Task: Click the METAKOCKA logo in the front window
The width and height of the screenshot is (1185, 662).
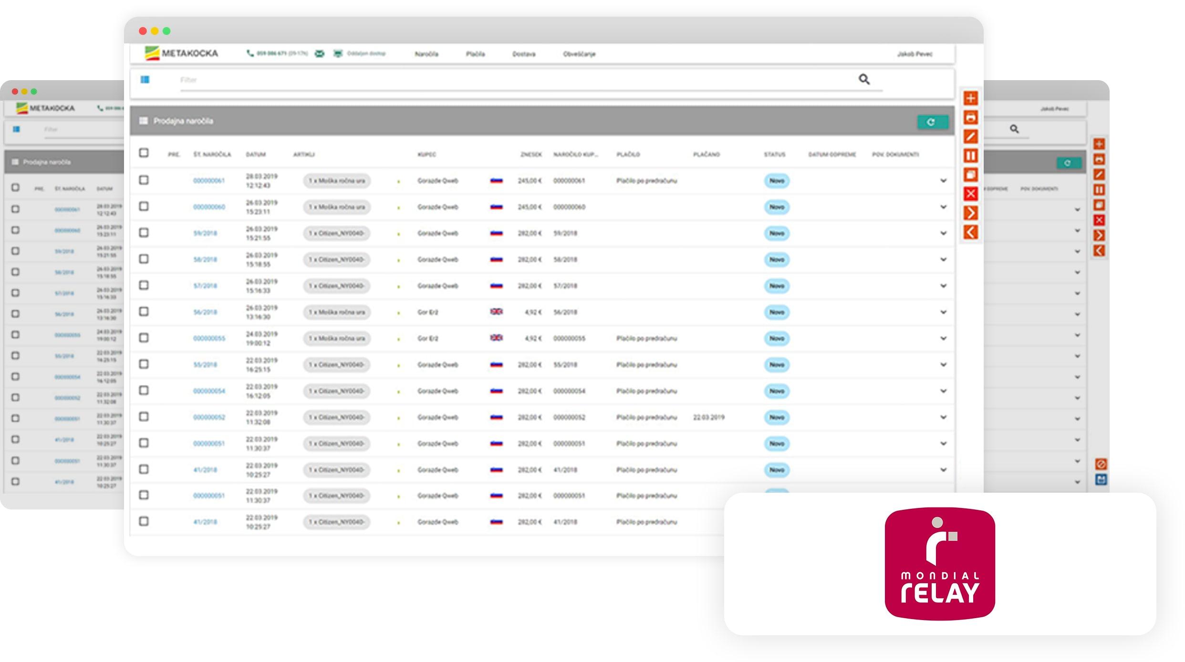Action: (181, 53)
